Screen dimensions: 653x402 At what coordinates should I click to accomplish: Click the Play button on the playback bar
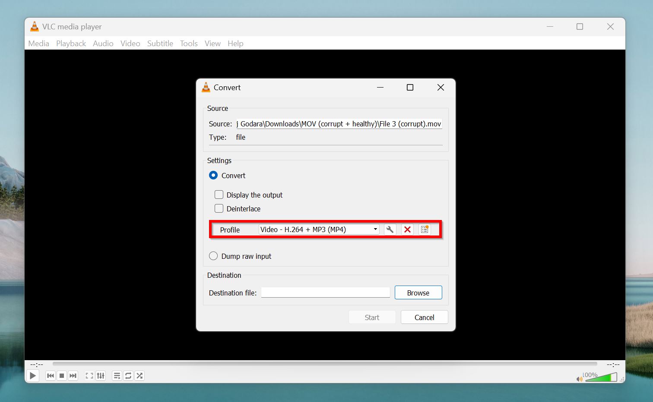[33, 376]
